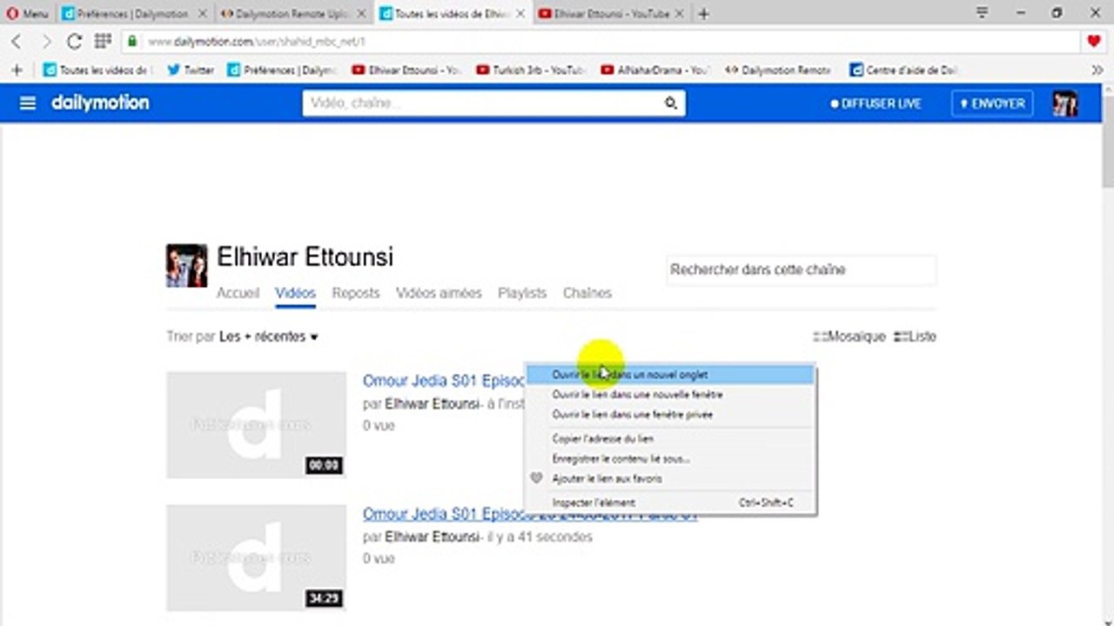Image resolution: width=1114 pixels, height=626 pixels.
Task: Open the Accueil channel tab
Action: (238, 293)
